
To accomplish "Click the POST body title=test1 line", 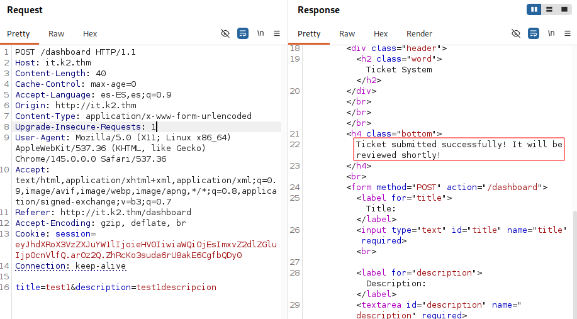I will coord(116,288).
